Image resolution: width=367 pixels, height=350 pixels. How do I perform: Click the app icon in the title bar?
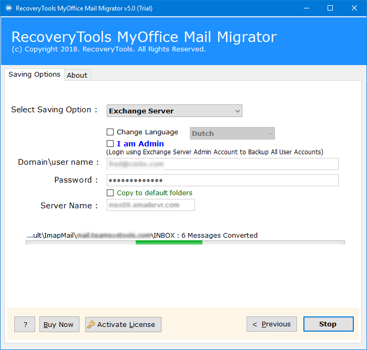(9, 8)
